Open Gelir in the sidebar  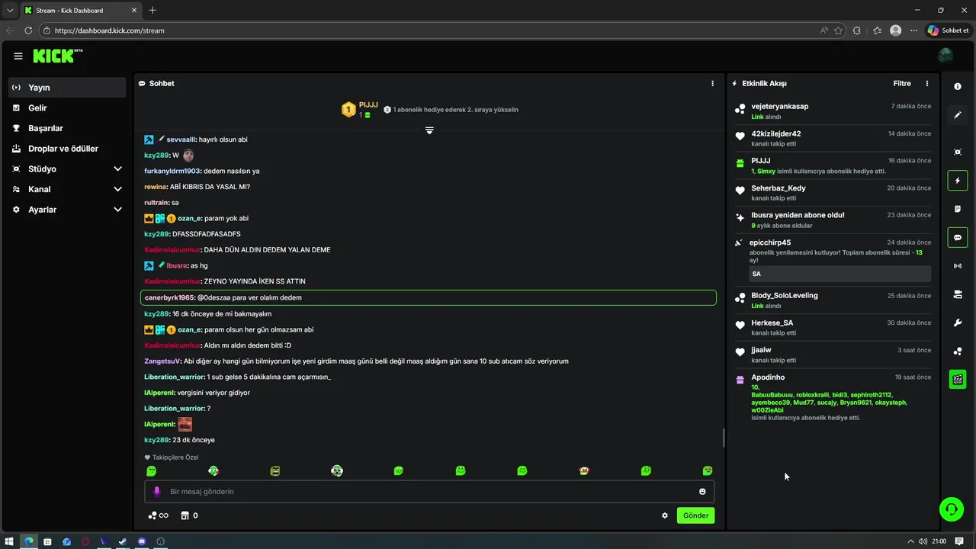[67, 108]
